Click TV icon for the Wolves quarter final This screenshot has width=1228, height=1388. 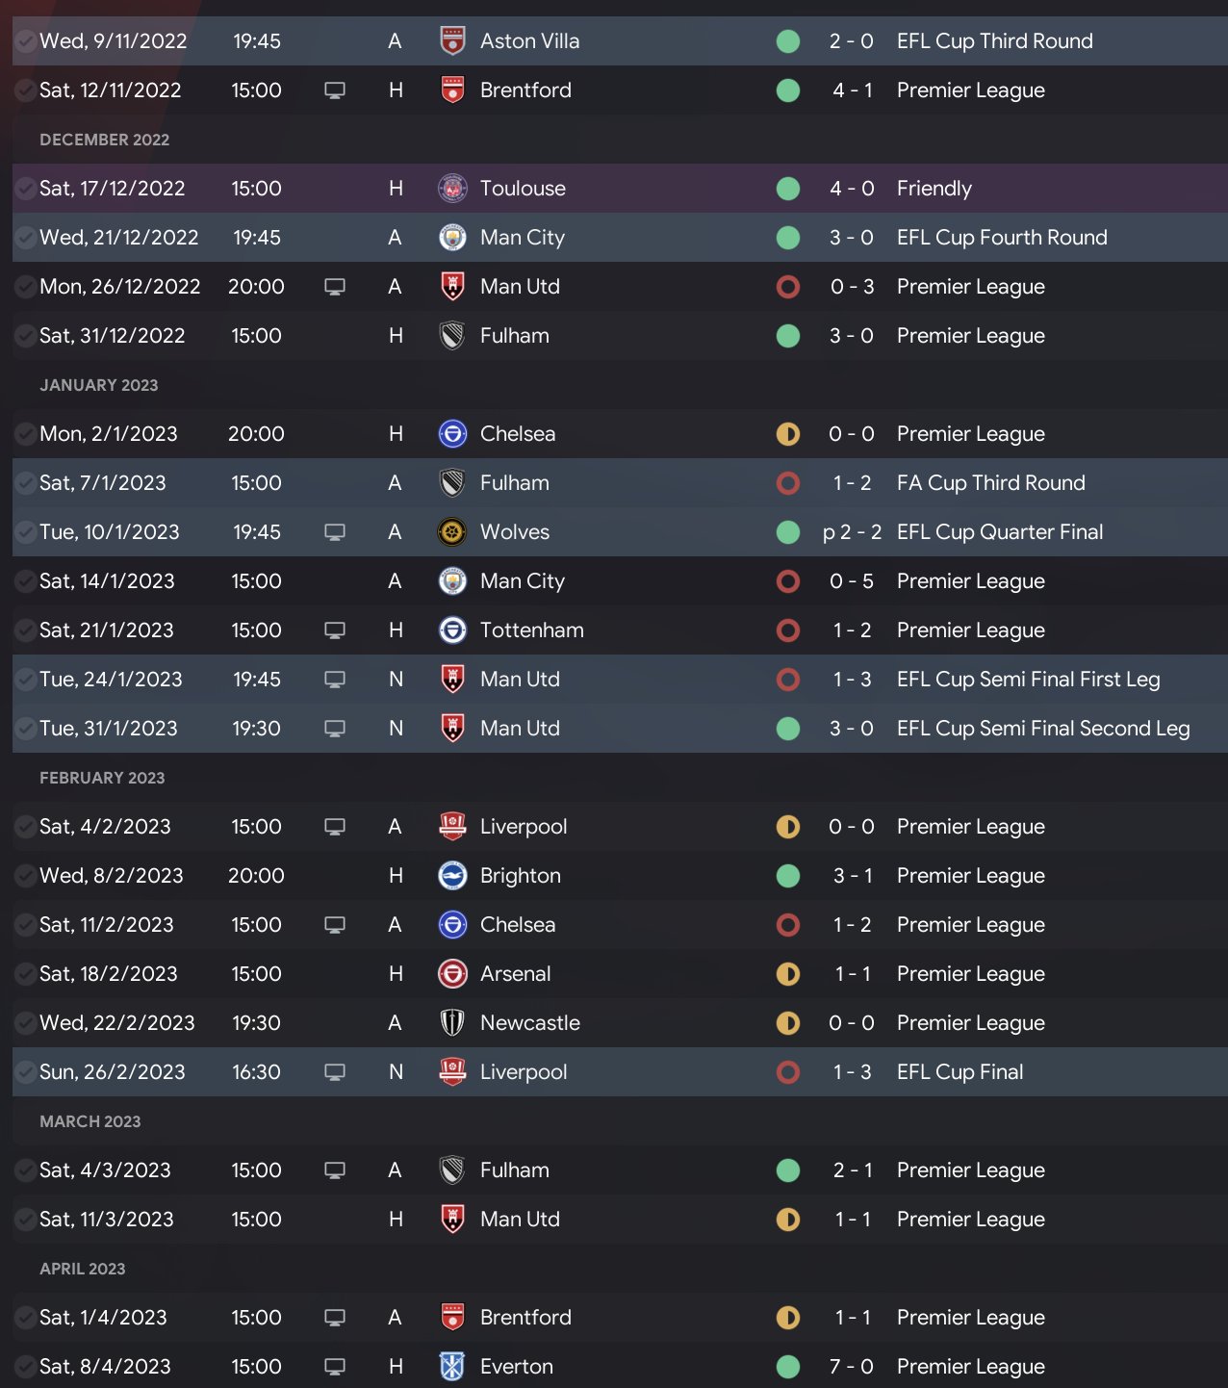click(x=335, y=532)
